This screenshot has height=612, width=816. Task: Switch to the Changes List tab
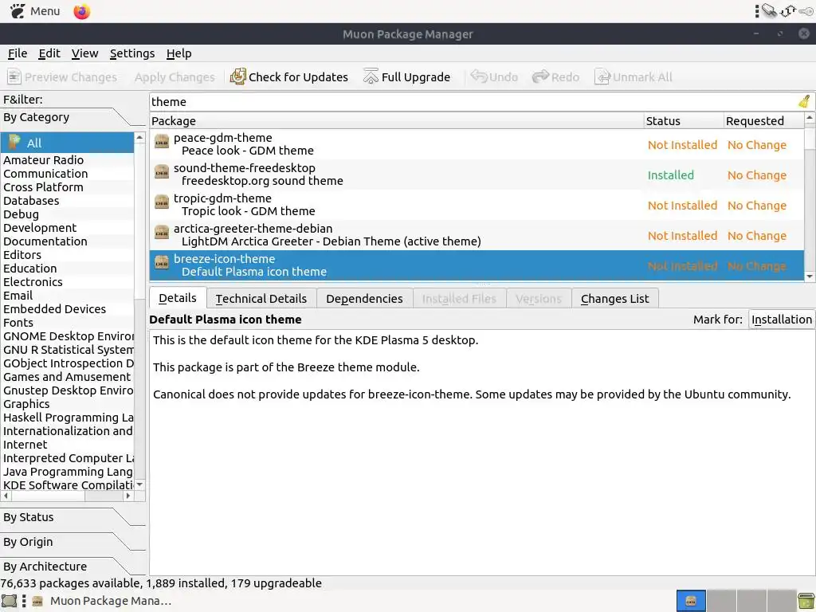[614, 298]
